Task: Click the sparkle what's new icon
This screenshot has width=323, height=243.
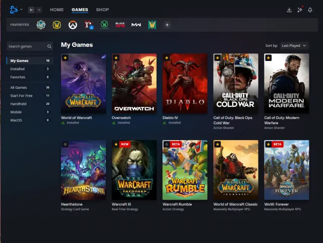Action: point(300,10)
